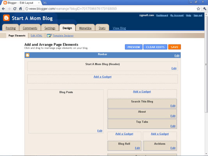208x156 pixels.
Task: Open the Template Designer link
Action: coord(63,35)
